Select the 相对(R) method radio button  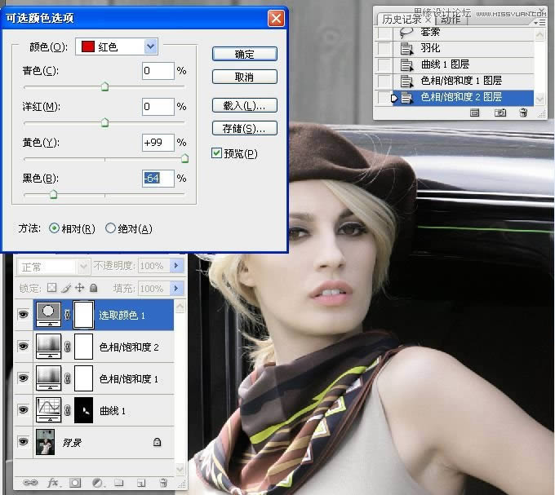pos(55,229)
